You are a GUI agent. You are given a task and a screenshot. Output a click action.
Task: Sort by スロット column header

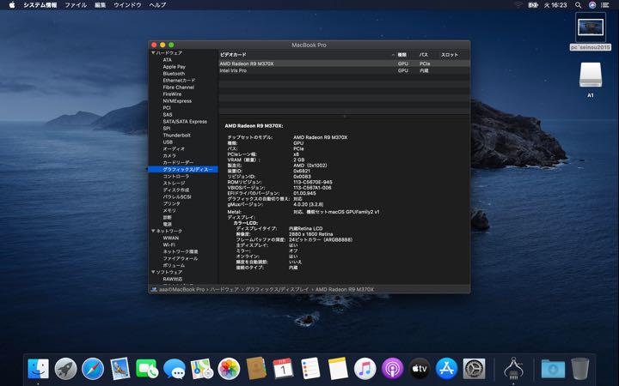pyautogui.click(x=450, y=55)
